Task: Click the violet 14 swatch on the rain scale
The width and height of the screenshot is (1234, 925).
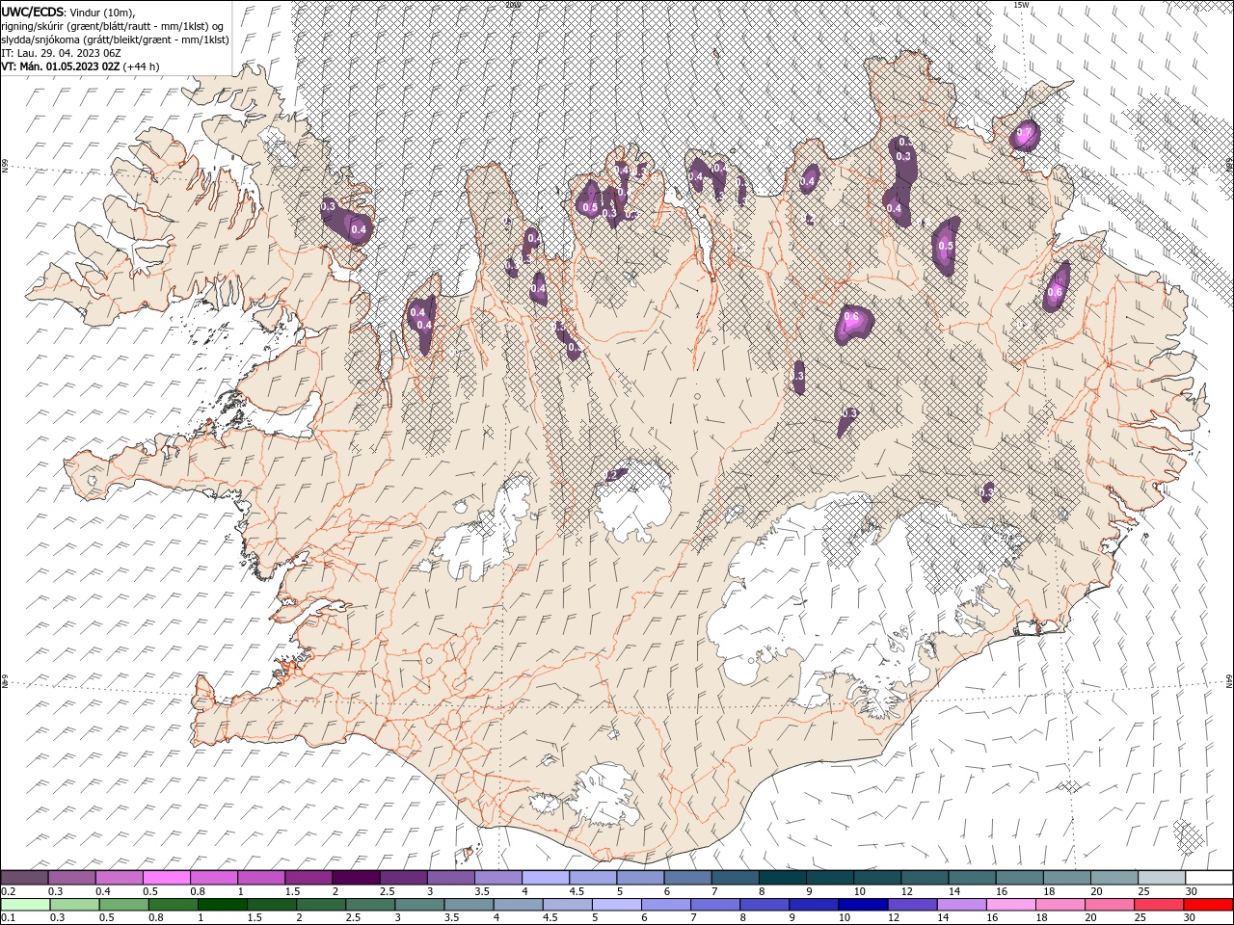Action: (962, 905)
